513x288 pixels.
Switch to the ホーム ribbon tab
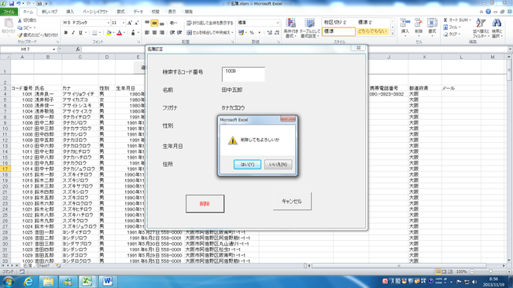28,12
